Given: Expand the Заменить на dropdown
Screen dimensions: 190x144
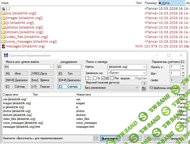Looking at the screenshot, I should click(144, 73).
